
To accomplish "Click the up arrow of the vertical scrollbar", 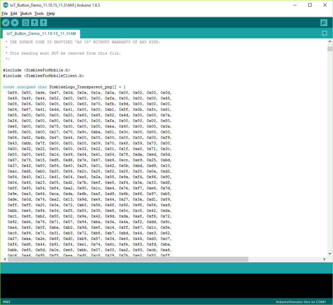I will click(x=330, y=41).
